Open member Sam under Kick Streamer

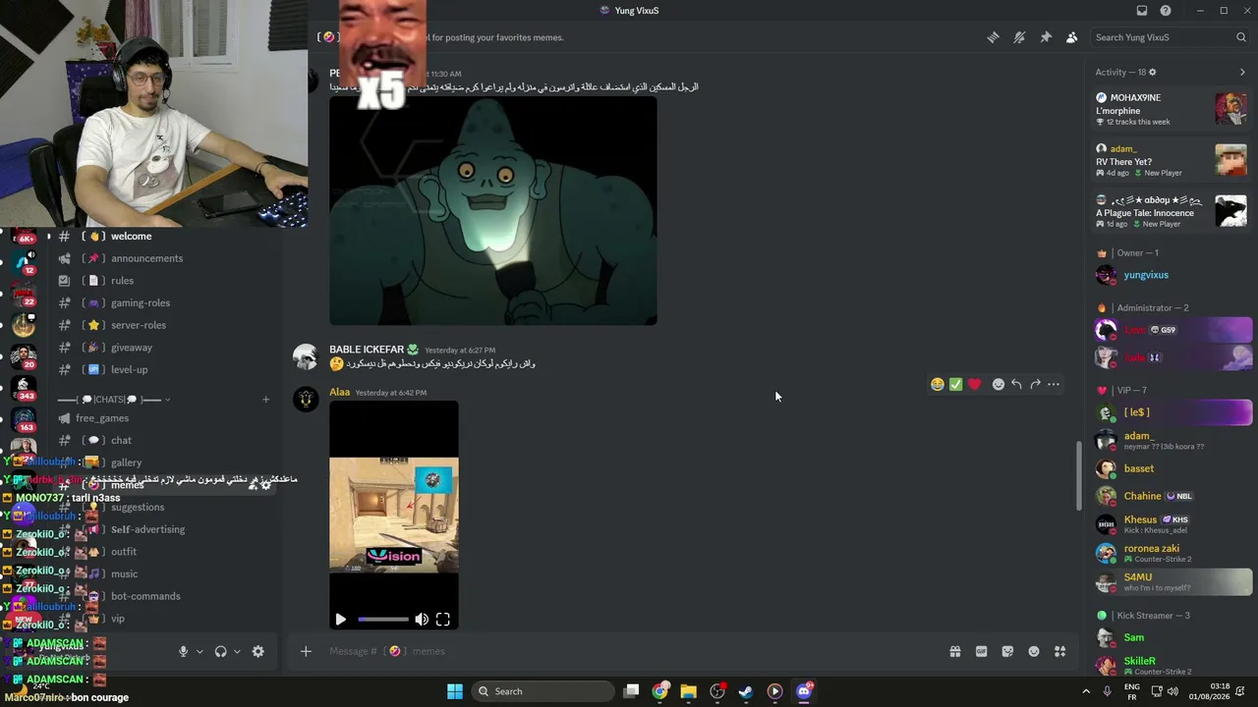(x=1172, y=637)
